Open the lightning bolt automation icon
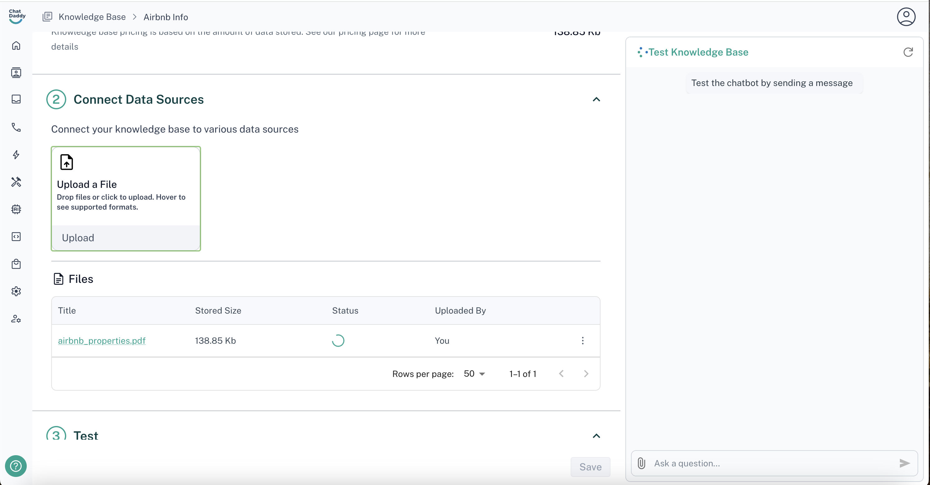 coord(16,155)
